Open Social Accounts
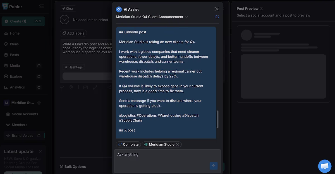 [25, 114]
